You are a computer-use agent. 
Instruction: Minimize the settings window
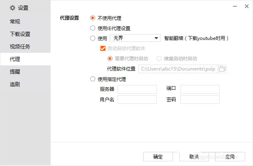tap(235, 6)
